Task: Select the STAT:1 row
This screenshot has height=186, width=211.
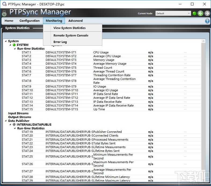Action: (111, 52)
